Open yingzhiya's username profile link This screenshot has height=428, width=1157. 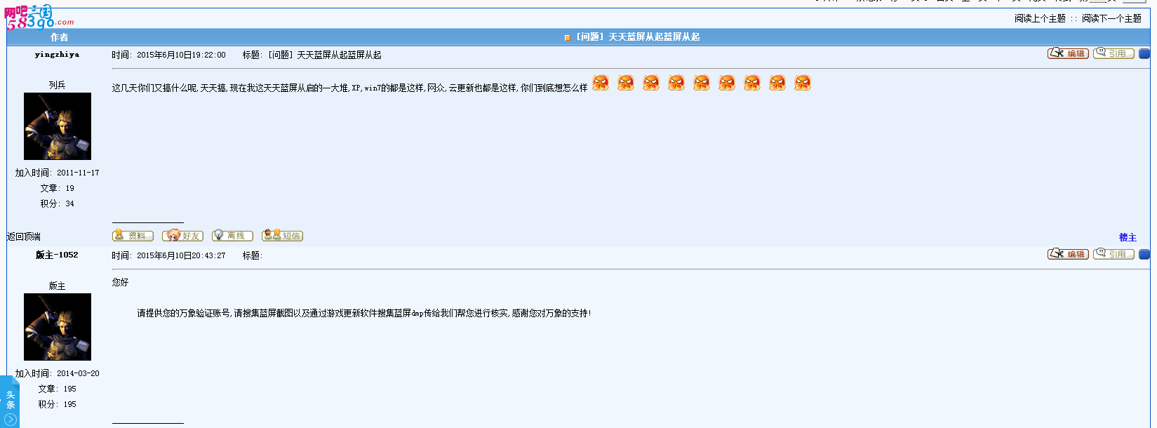click(x=57, y=54)
